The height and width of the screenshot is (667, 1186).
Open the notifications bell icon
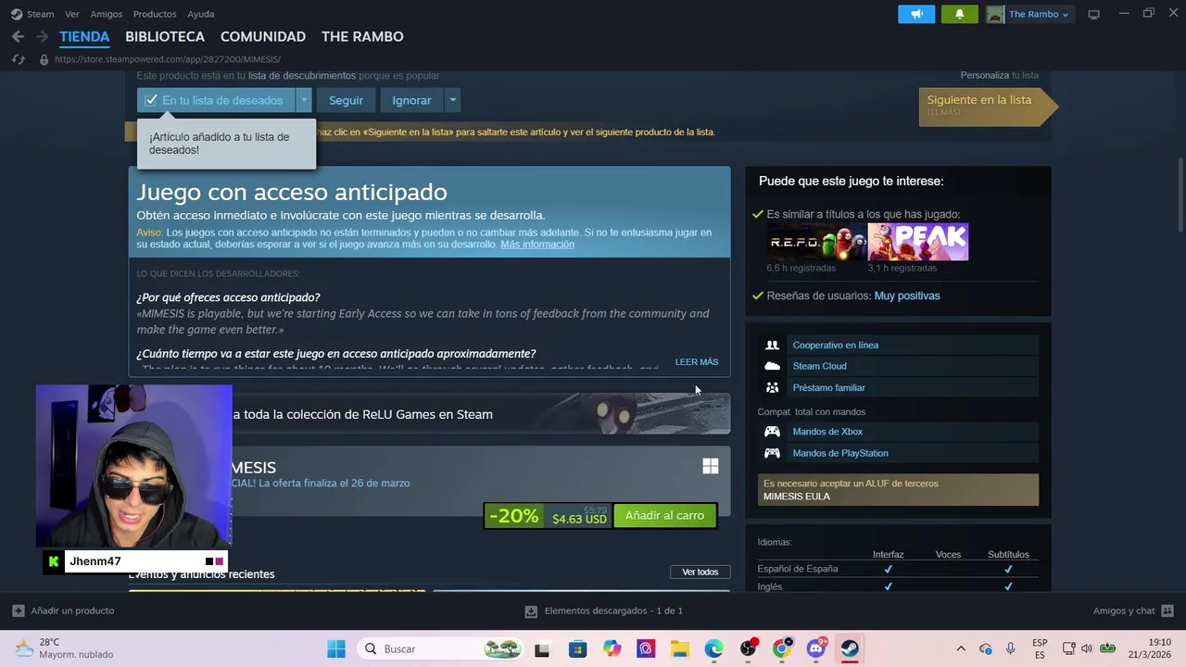(959, 14)
